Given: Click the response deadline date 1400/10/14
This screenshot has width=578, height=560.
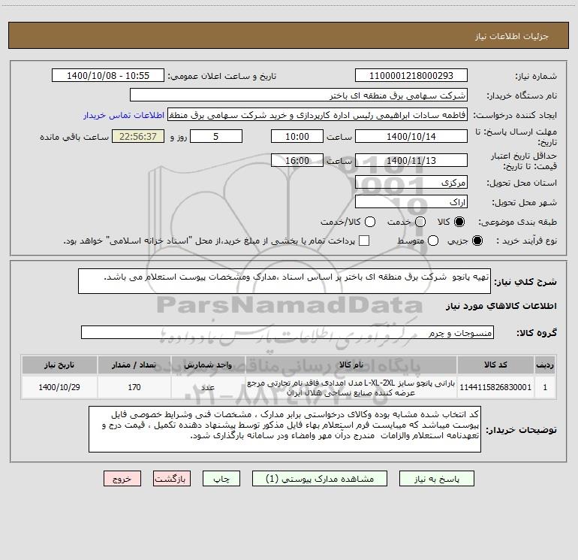Looking at the screenshot, I should 411,137.
